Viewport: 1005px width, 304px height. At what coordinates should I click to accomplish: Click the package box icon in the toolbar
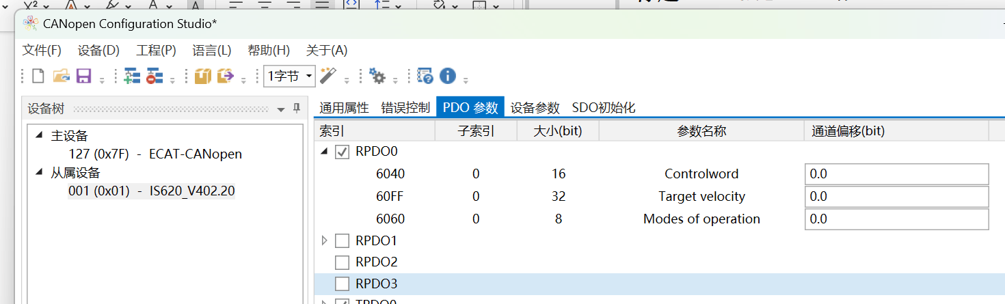coord(202,76)
